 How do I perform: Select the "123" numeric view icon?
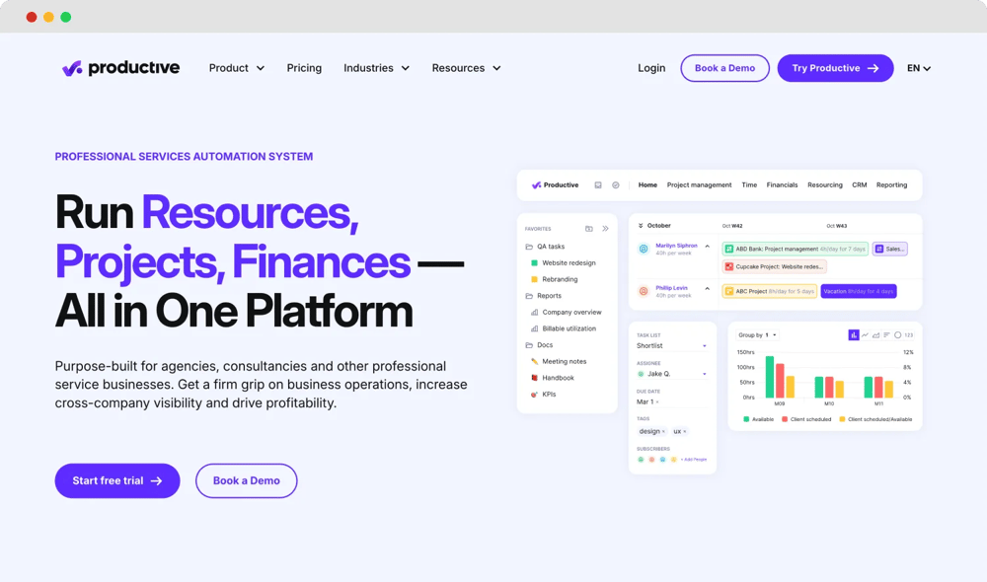tap(909, 334)
